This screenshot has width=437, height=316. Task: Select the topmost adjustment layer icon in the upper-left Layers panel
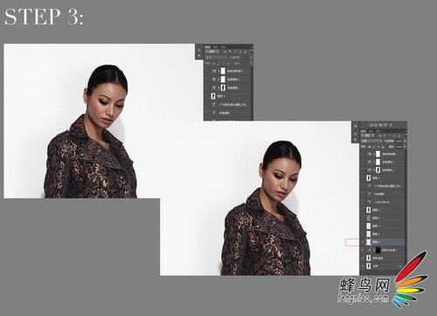(214, 71)
